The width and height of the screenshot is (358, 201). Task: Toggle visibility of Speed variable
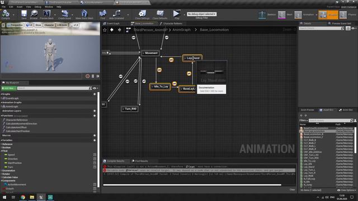click(x=95, y=155)
